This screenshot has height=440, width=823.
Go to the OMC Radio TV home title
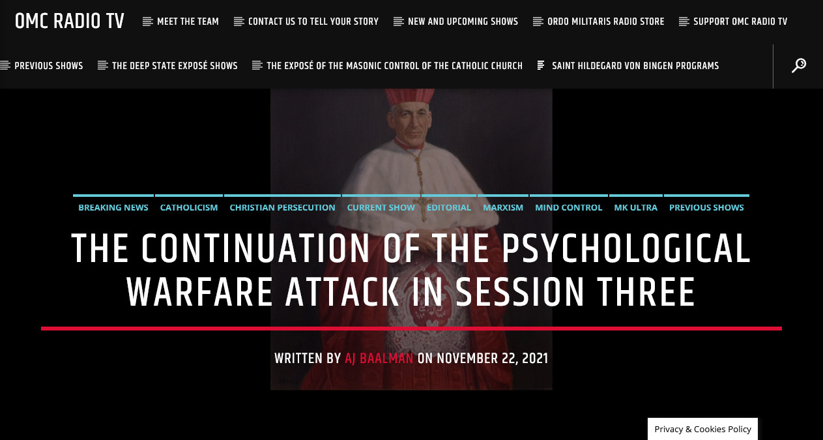[x=70, y=22]
